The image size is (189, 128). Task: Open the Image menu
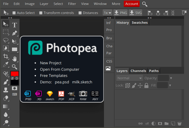[30, 4]
